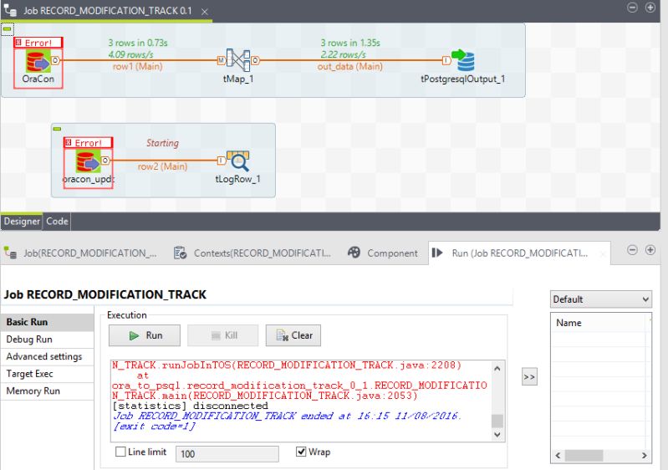Click the Clear console button
The width and height of the screenshot is (668, 470).
tap(293, 335)
